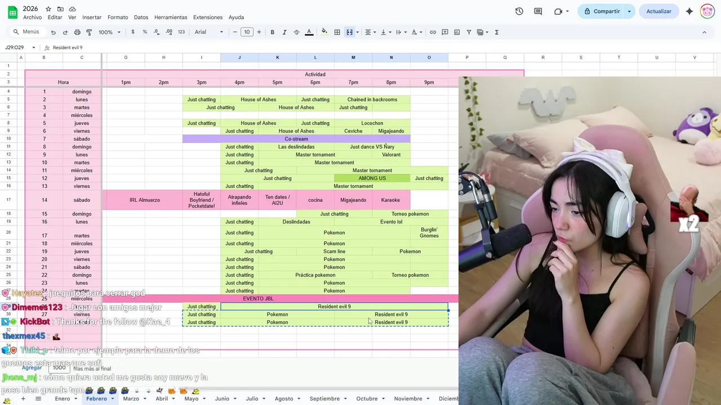Format as percent
Viewport: 721px width, 405px height.
click(145, 32)
